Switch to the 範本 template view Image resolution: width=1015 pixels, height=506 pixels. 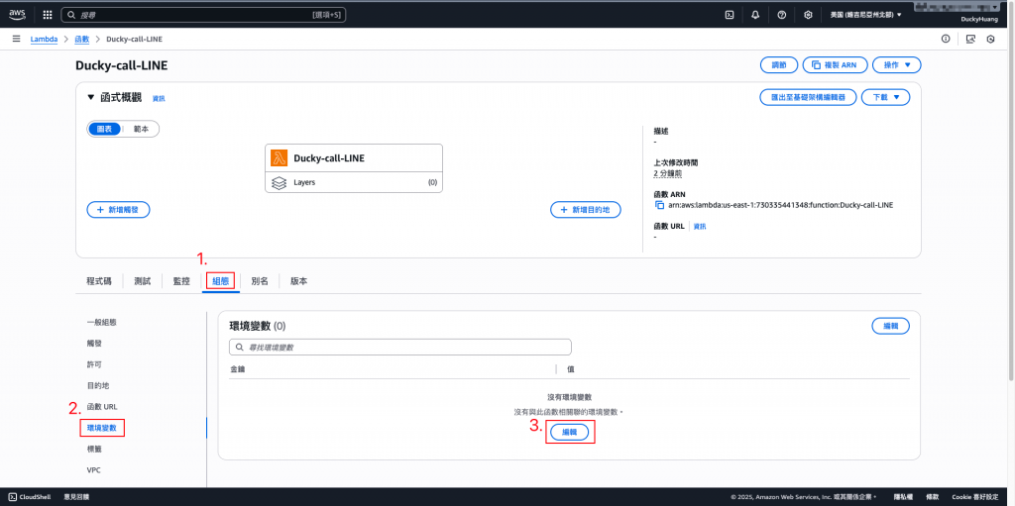tap(141, 129)
